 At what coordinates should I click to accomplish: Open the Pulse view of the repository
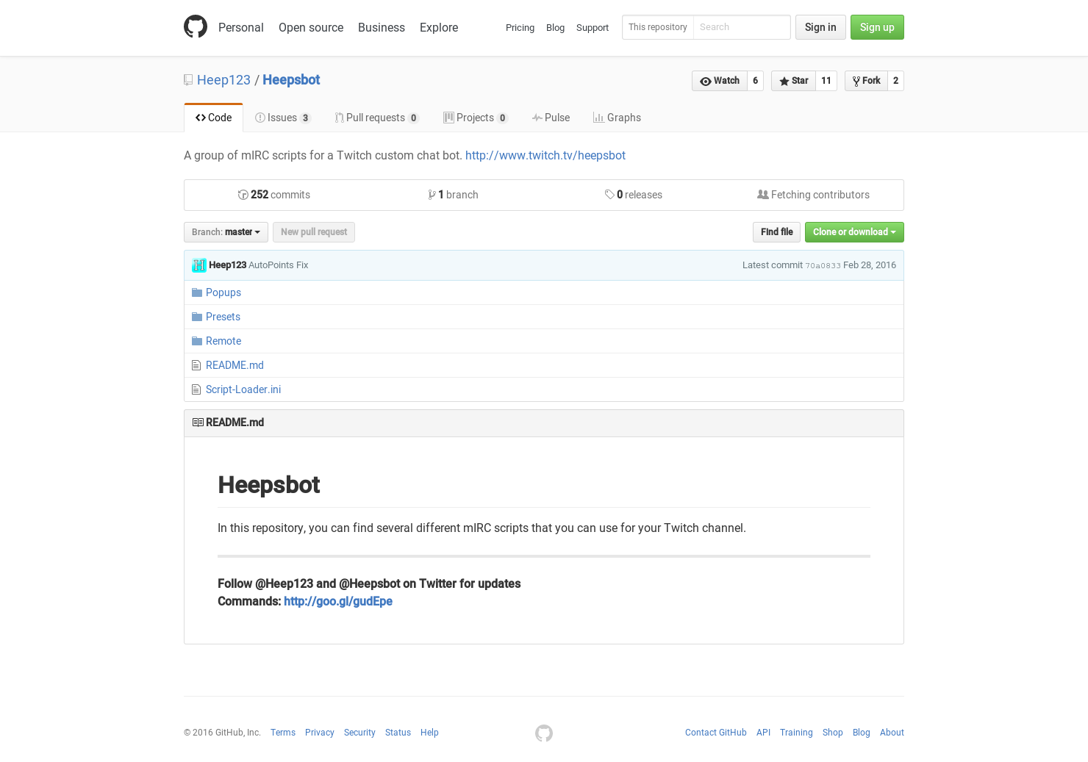(x=551, y=118)
